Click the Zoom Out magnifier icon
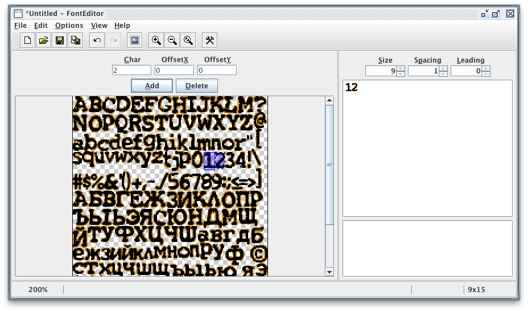528x312 pixels. (172, 40)
